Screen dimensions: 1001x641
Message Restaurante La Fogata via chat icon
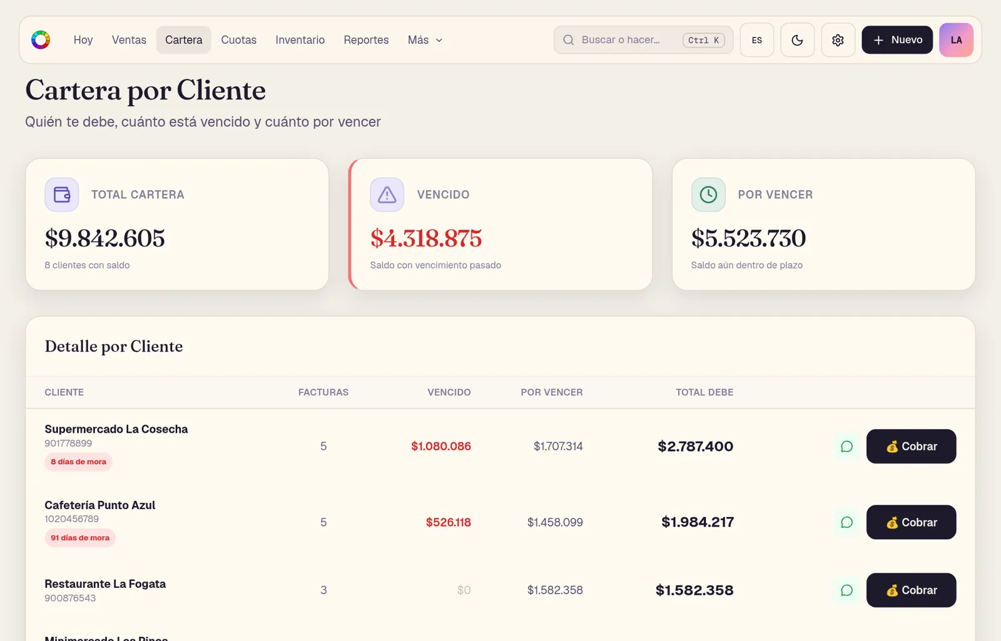pos(846,590)
